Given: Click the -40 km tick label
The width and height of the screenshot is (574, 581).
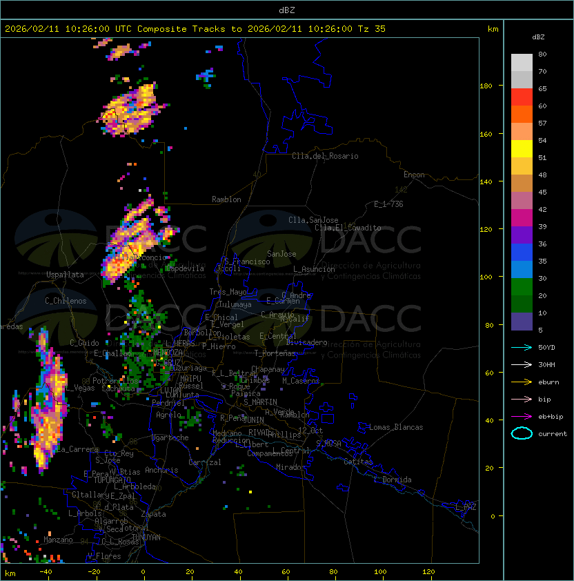Looking at the screenshot, I should pos(46,572).
